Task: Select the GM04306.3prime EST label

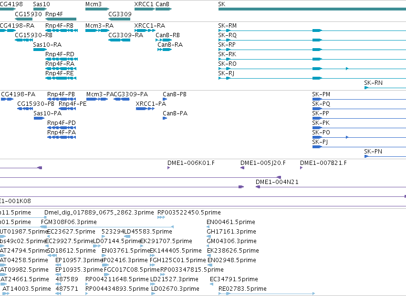Action: point(232,241)
